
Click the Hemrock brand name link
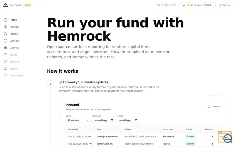coord(16,5)
